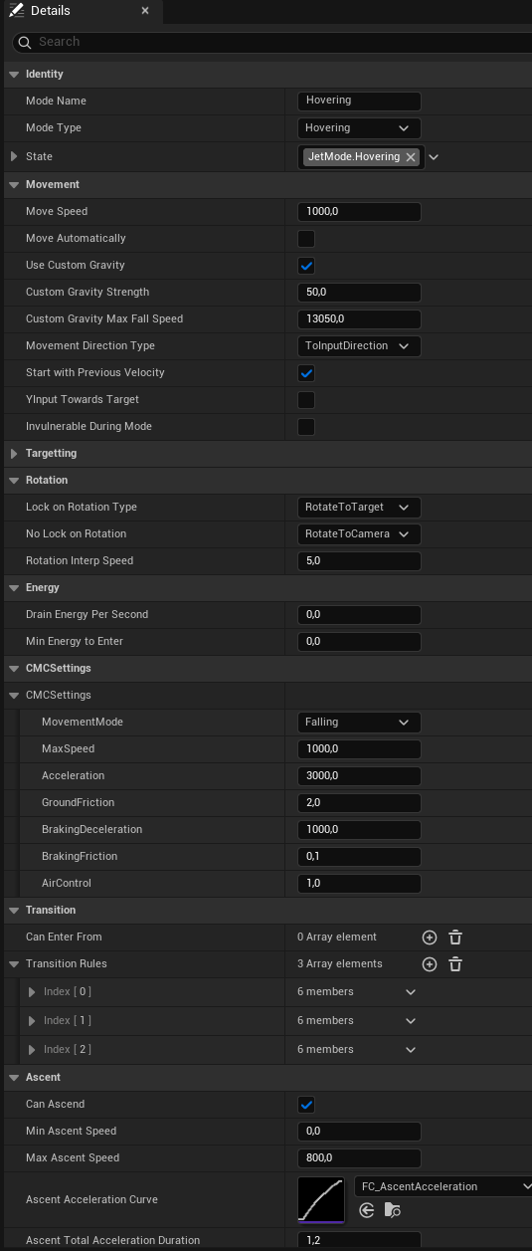Disable Use Custom Gravity checkbox

pyautogui.click(x=306, y=266)
